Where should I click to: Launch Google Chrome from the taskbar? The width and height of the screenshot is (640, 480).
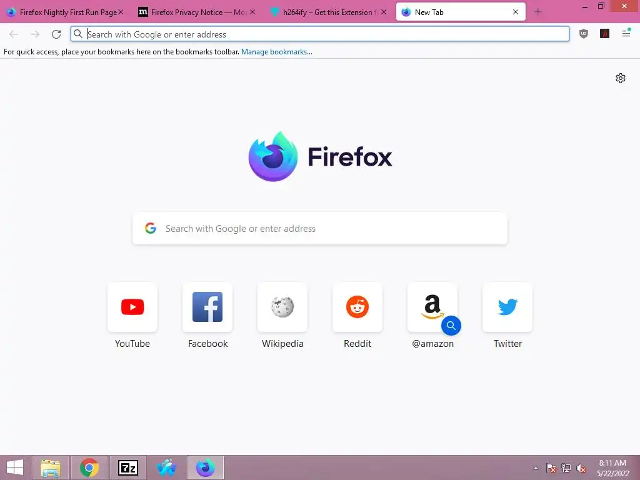(x=89, y=467)
